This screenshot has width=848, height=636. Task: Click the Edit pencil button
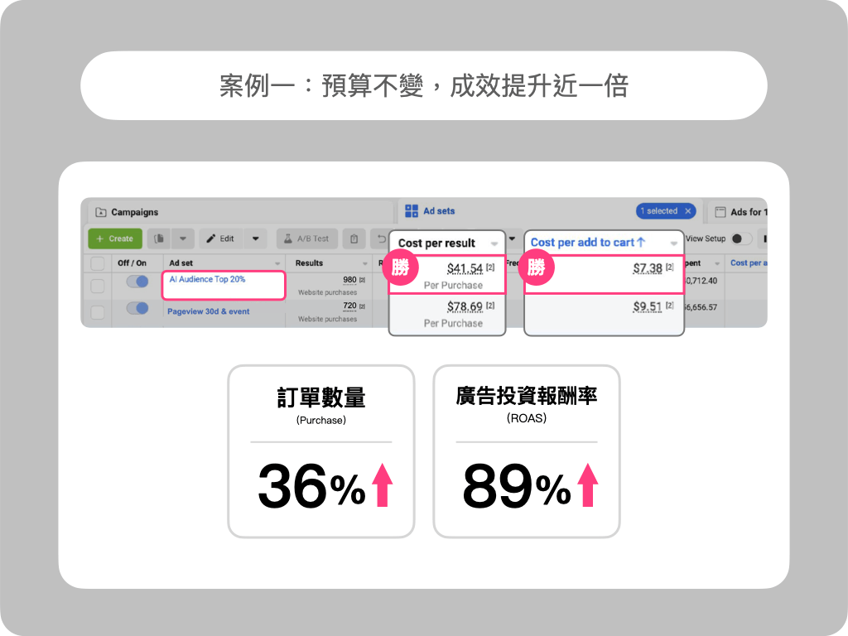[220, 238]
